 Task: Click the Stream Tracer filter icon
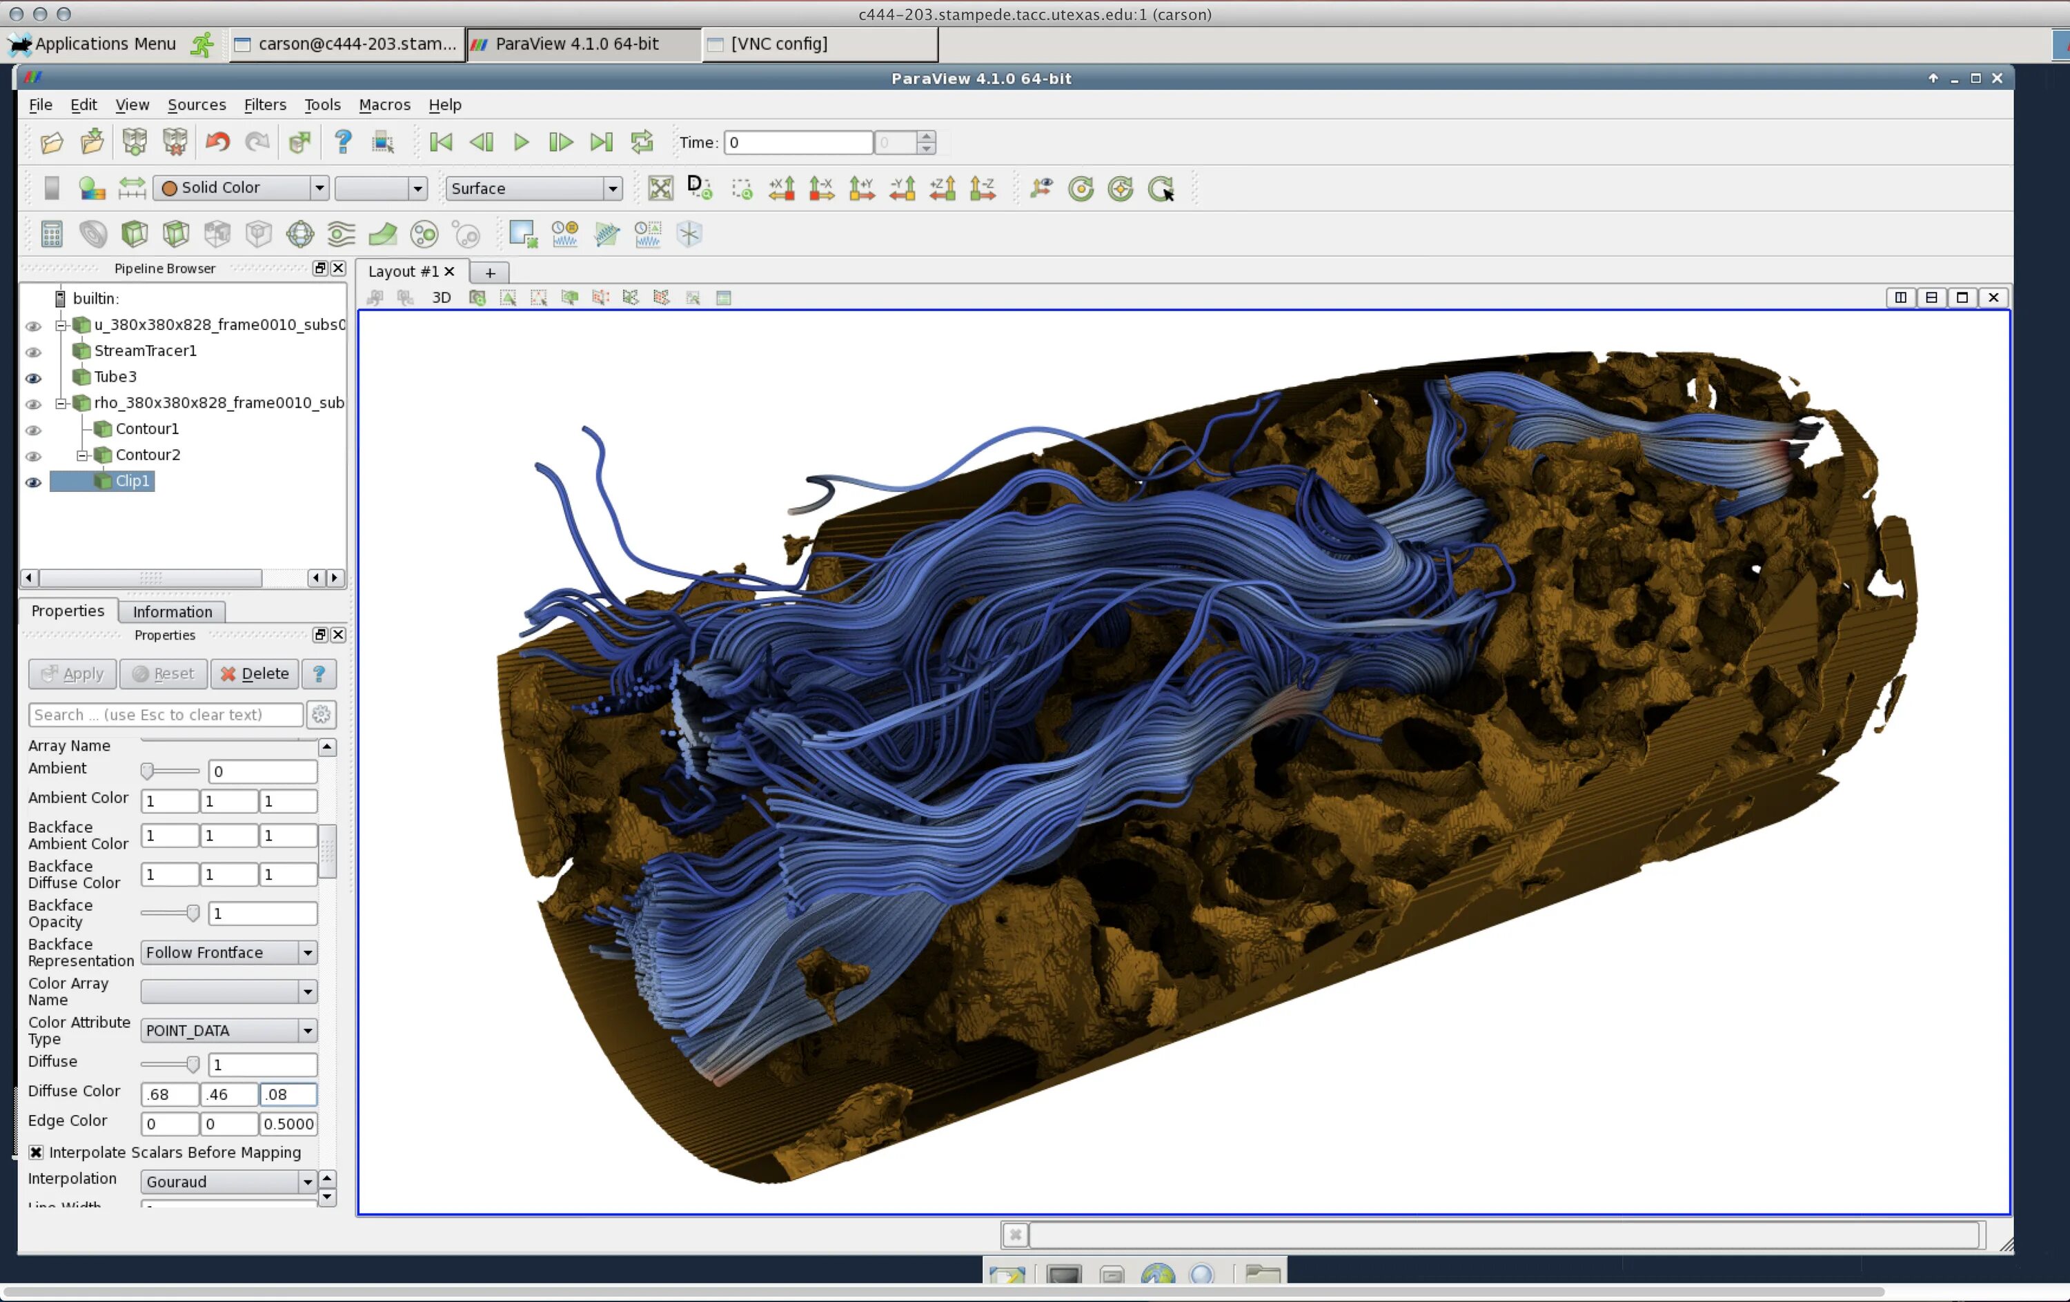[x=342, y=234]
